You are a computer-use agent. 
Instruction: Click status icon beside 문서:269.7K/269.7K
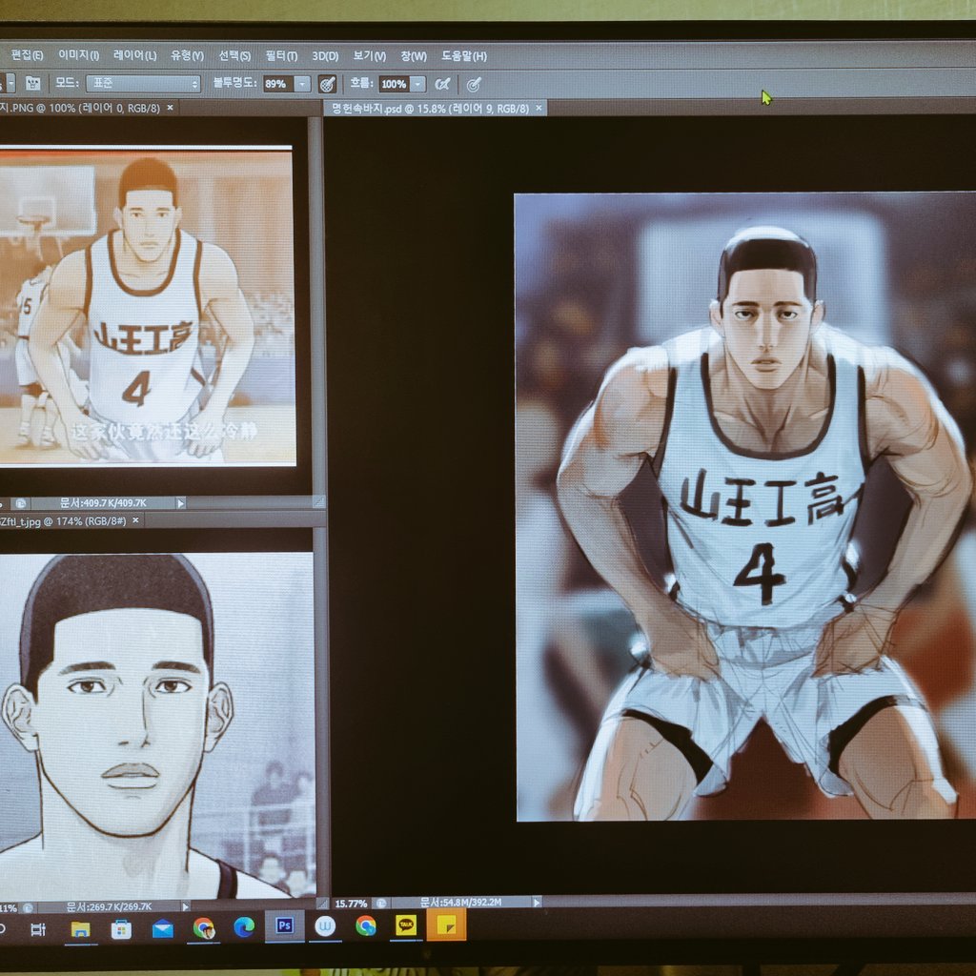tap(28, 908)
